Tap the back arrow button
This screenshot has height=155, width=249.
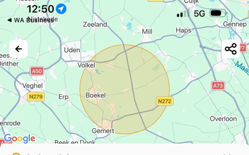(19, 49)
